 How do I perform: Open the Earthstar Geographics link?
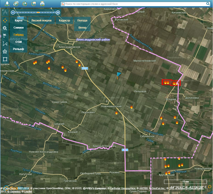123,188
